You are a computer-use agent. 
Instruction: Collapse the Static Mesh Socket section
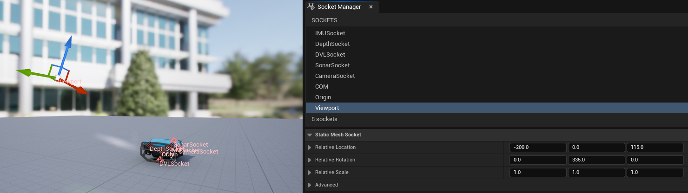point(310,135)
